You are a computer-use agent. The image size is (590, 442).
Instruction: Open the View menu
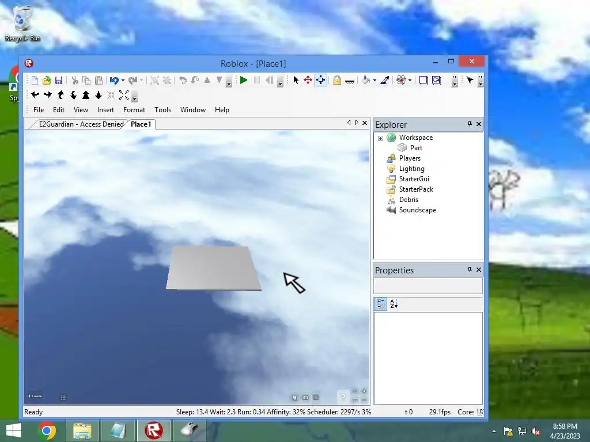coord(81,110)
